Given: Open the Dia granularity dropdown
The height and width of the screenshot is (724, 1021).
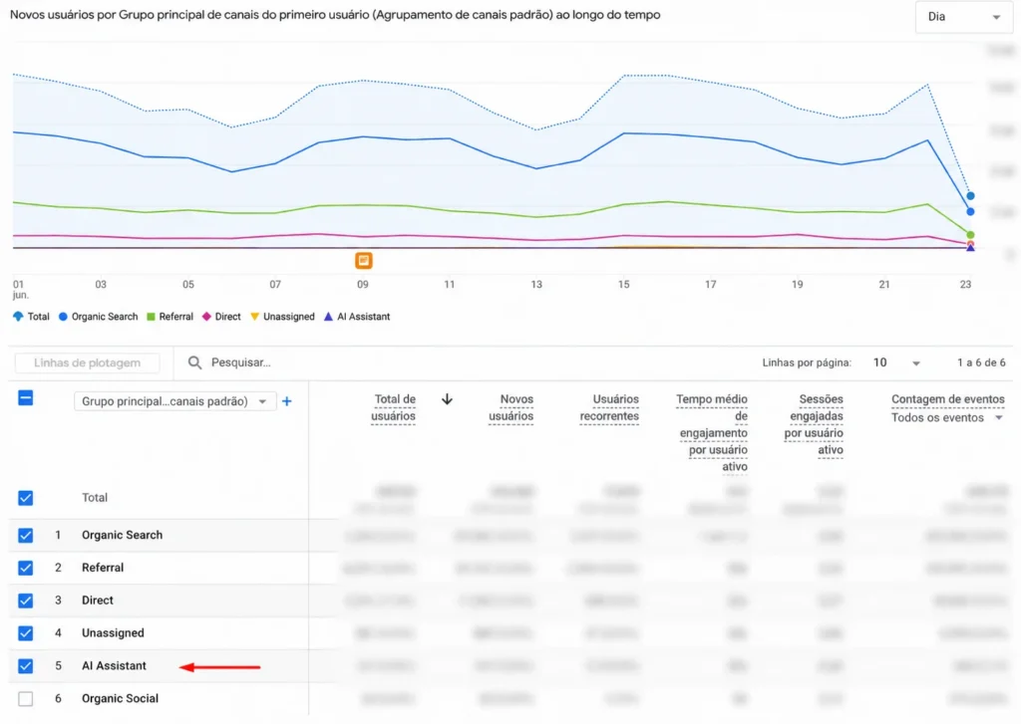Looking at the screenshot, I should tap(963, 17).
